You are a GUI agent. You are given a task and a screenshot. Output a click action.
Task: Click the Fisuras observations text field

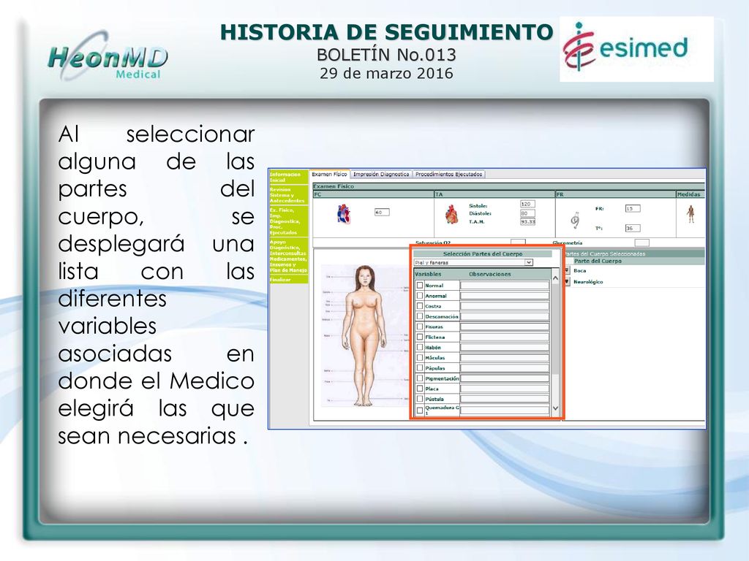(x=505, y=327)
